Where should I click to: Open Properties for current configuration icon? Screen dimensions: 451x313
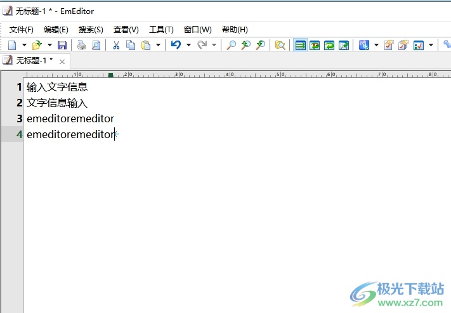[389, 45]
